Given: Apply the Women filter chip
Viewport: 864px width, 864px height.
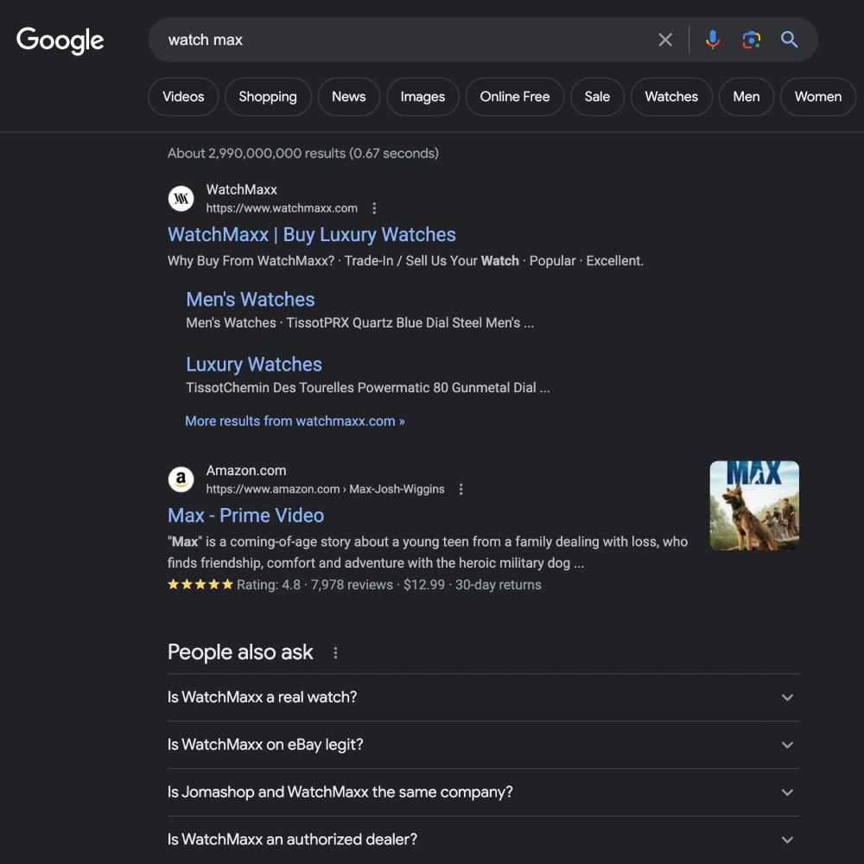Looking at the screenshot, I should [x=817, y=97].
